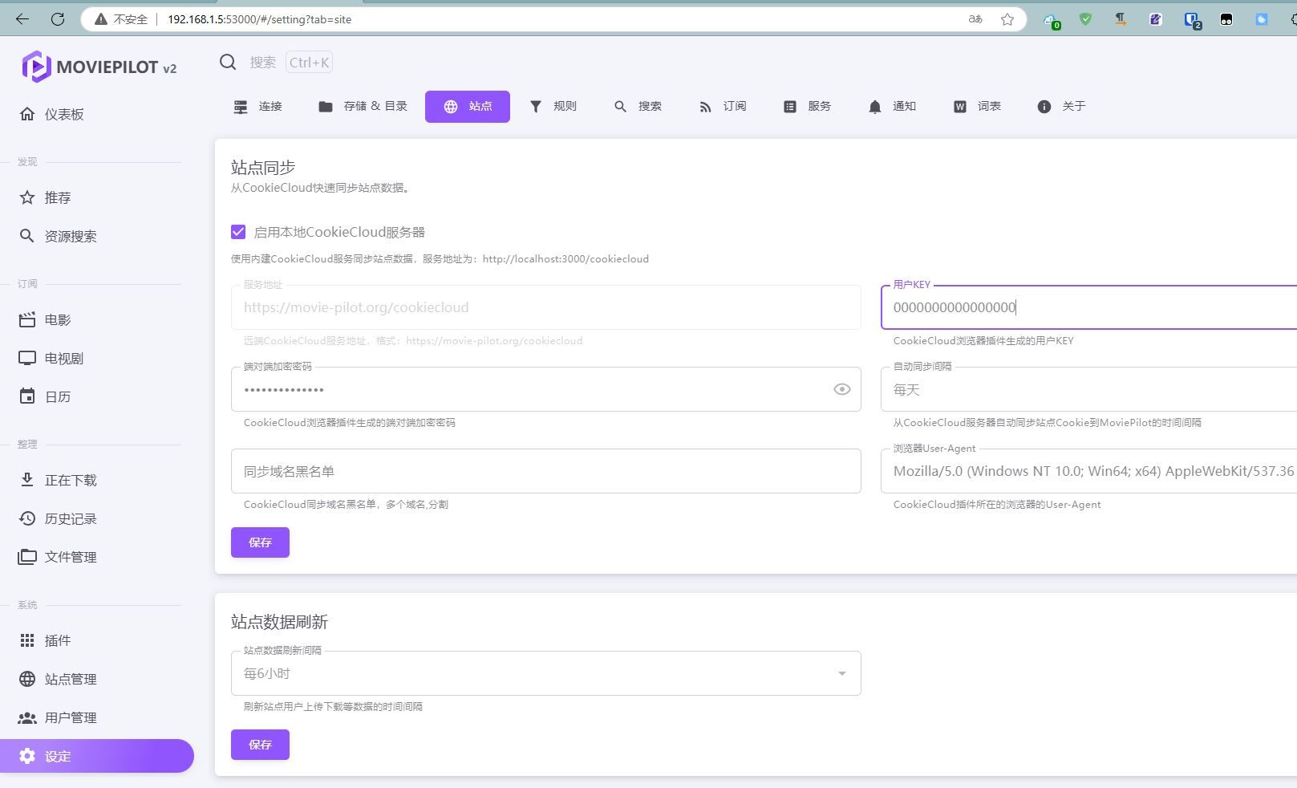This screenshot has height=788, width=1297.
Task: Switch to the 服务 tab
Action: click(808, 106)
